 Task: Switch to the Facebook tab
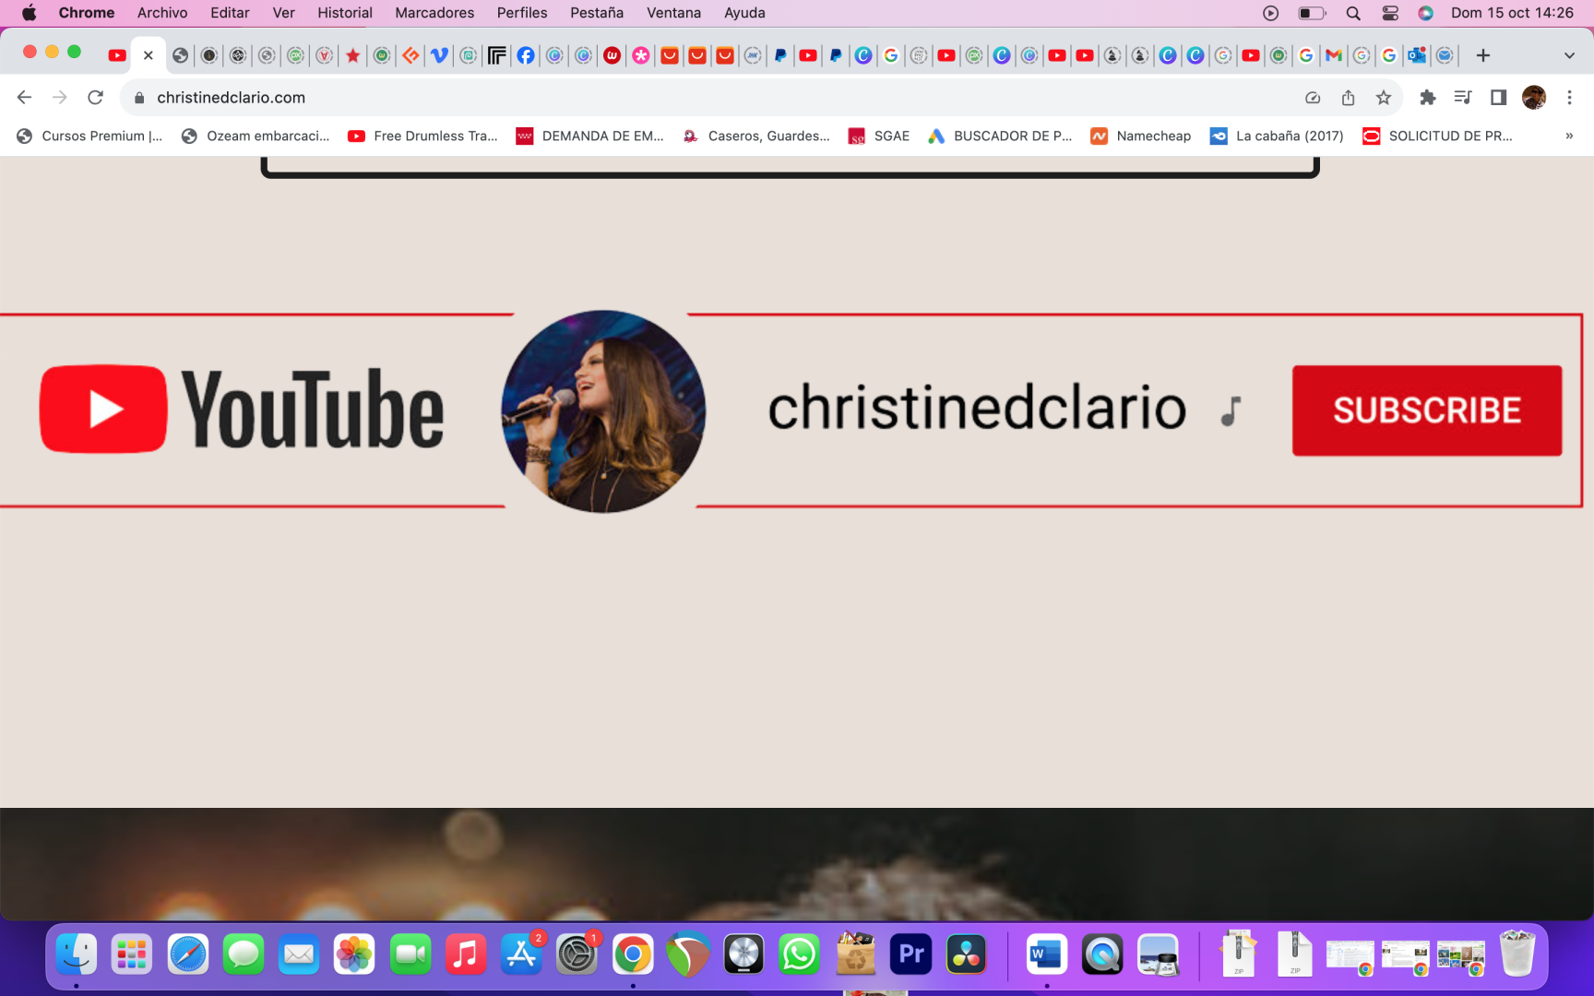coord(525,55)
